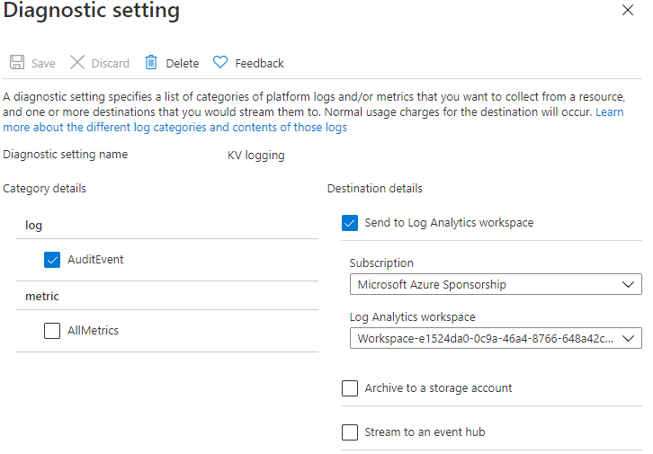Click the Delete trash can icon
This screenshot has height=454, width=653.
(151, 63)
